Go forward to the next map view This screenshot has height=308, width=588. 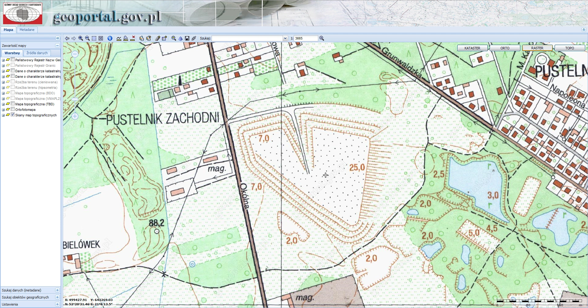pyautogui.click(x=74, y=38)
